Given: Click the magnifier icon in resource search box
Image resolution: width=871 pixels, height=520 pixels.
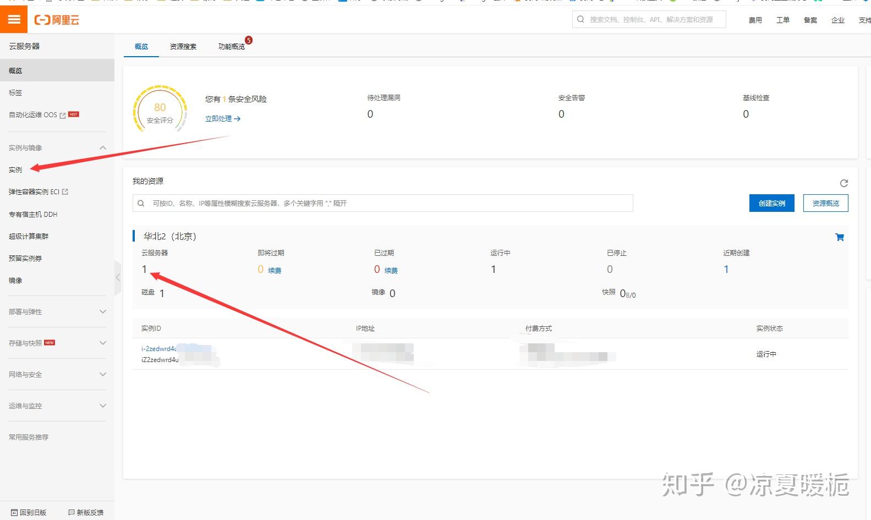Looking at the screenshot, I should 141,203.
